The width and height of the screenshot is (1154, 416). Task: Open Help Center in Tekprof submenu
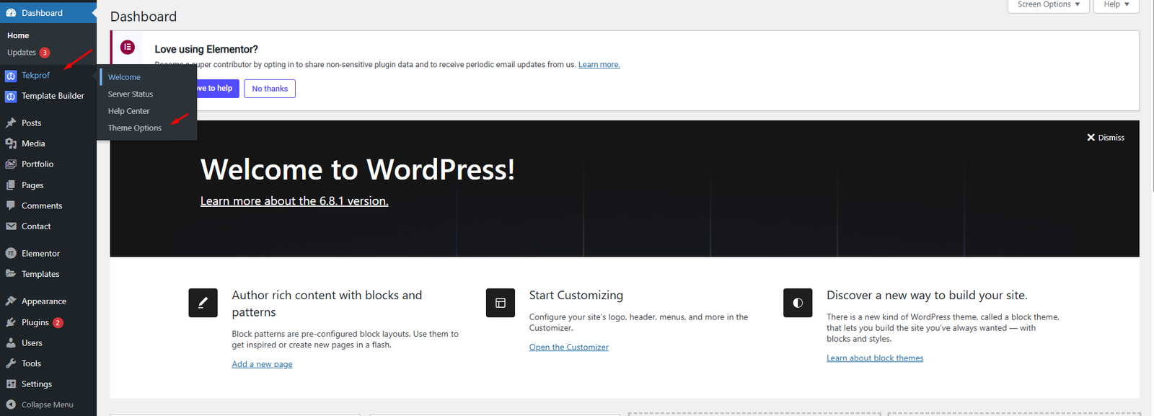[x=129, y=111]
